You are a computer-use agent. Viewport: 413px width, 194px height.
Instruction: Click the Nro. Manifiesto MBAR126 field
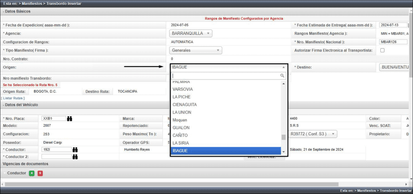(x=393, y=42)
